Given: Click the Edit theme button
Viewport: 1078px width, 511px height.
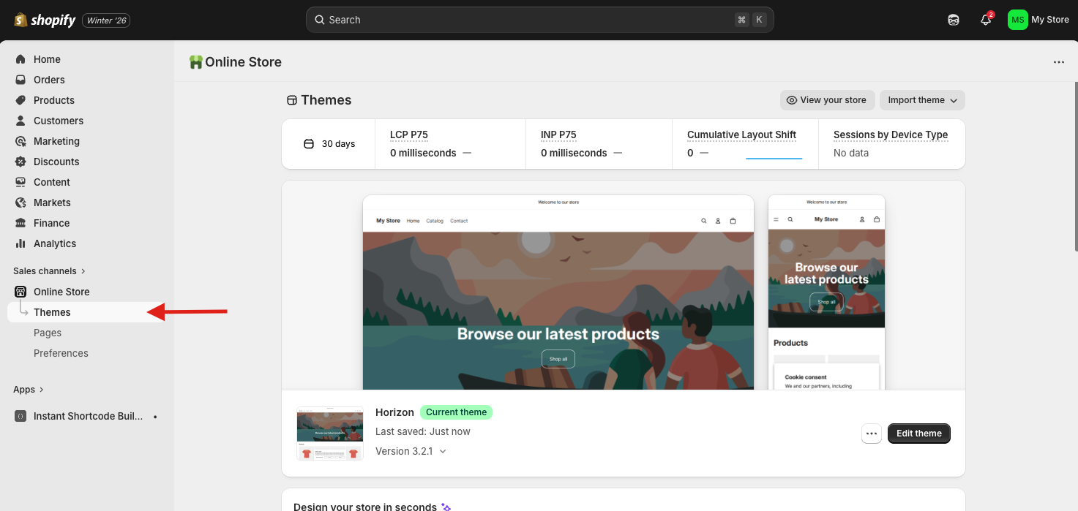Looking at the screenshot, I should pyautogui.click(x=918, y=434).
